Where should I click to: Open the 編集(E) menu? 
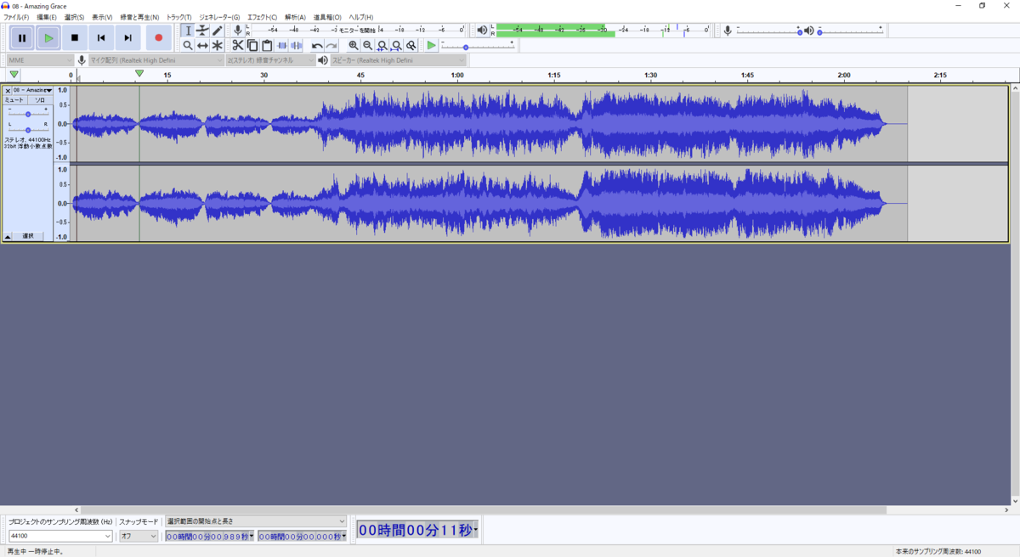coord(47,17)
